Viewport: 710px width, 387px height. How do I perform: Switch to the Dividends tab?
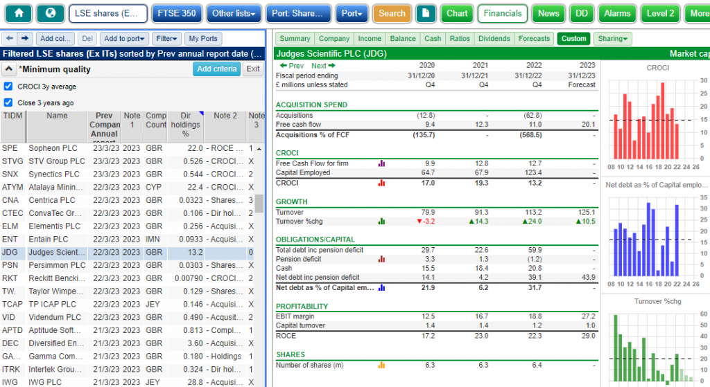click(x=494, y=39)
